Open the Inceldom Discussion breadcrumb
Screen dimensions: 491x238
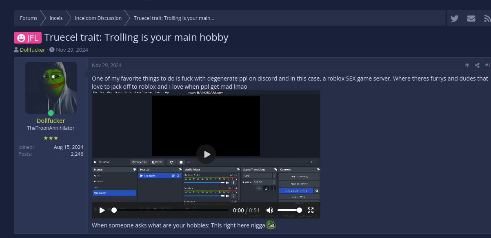pyautogui.click(x=98, y=18)
